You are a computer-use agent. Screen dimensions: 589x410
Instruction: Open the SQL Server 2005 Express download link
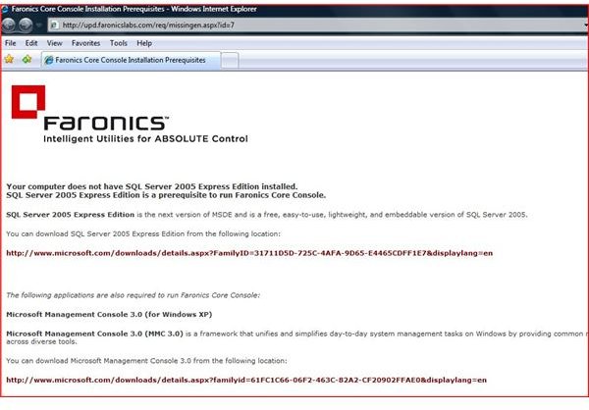(x=249, y=253)
